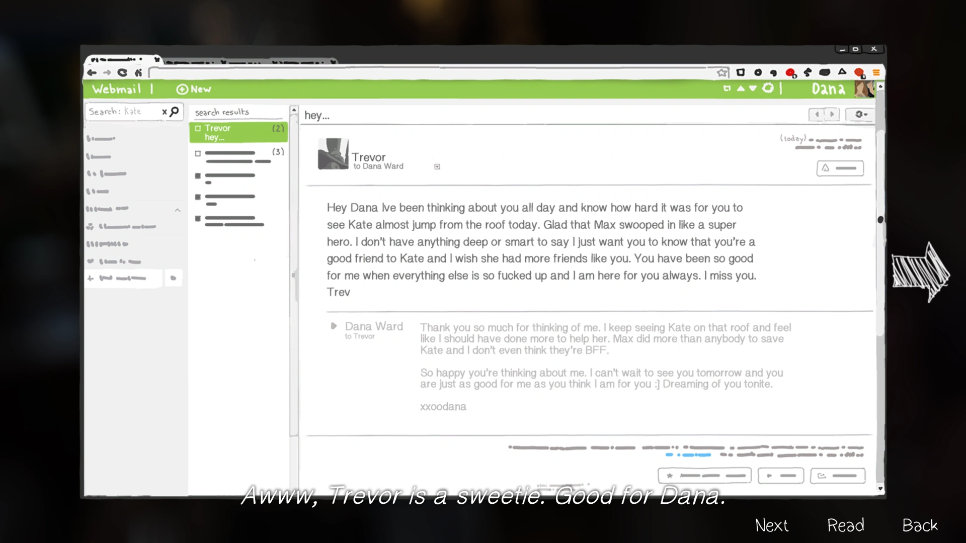Tick the checkbox on the second search result

[x=198, y=153]
